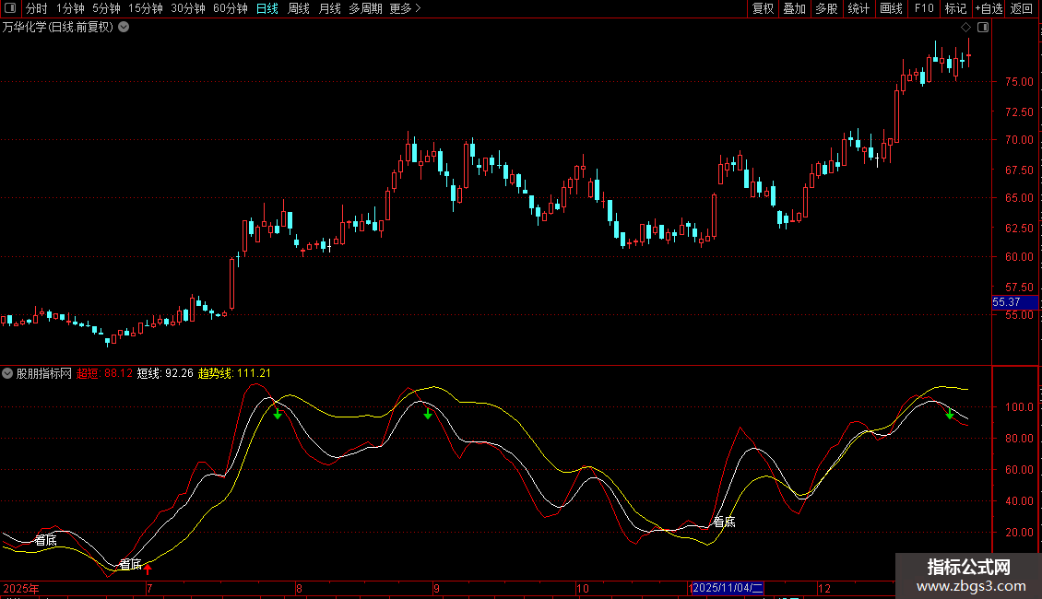Image resolution: width=1042 pixels, height=599 pixels.
Task: Toggle the right info panel icon
Action: (x=982, y=28)
